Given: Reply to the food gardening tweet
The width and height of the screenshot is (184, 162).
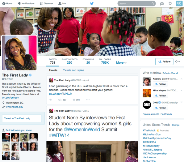Looking at the screenshot, I should 51,100.
